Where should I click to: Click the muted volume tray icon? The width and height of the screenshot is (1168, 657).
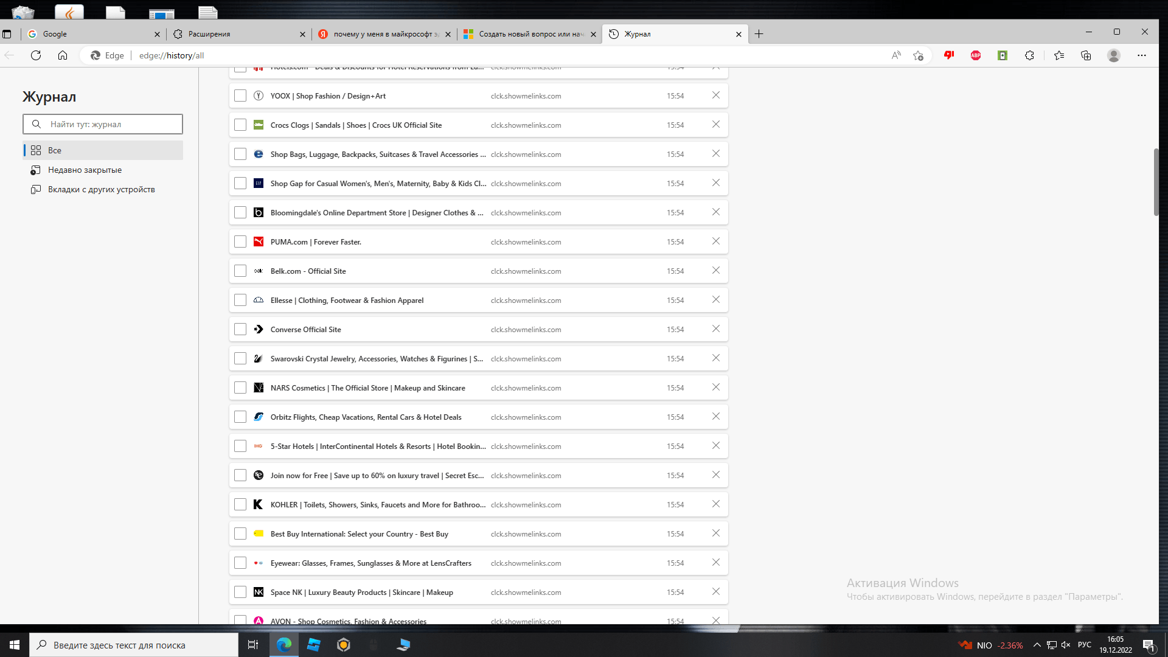pos(1066,645)
